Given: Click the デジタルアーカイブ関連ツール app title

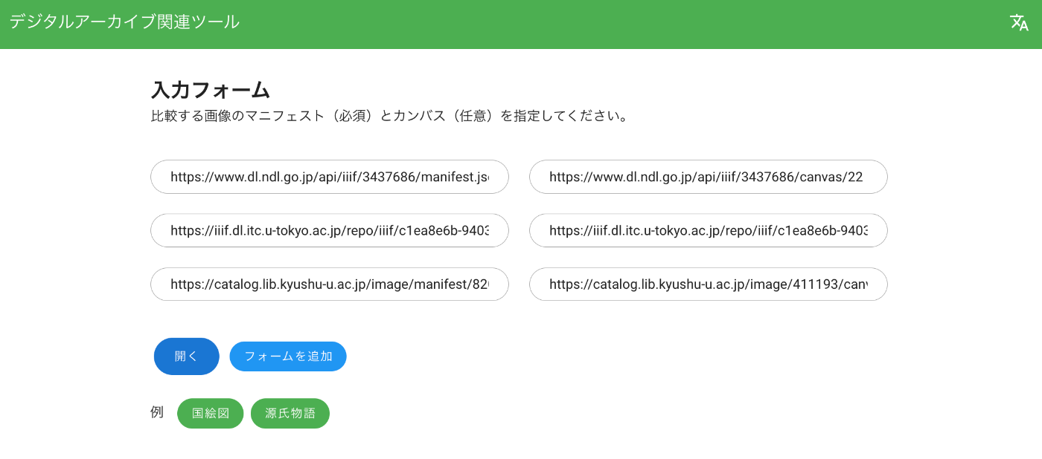Looking at the screenshot, I should 124,22.
